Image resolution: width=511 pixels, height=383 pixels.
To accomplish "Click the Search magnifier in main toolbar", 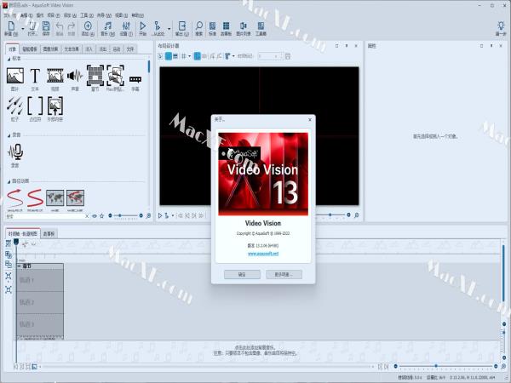I will coord(198,26).
